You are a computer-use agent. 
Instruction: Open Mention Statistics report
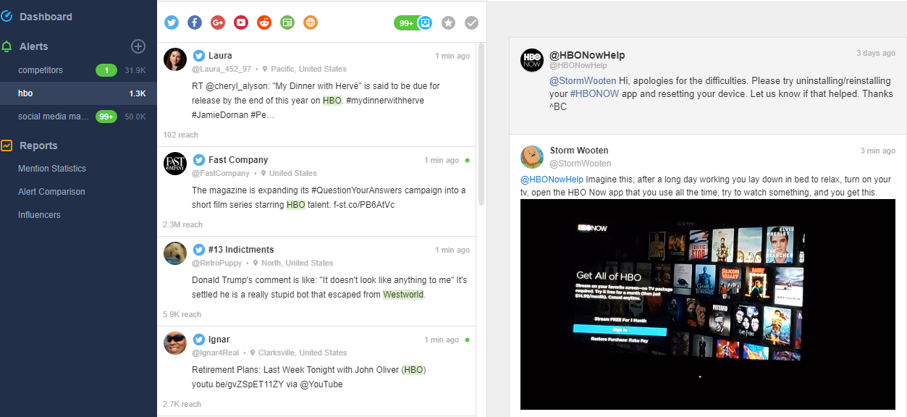(x=52, y=169)
